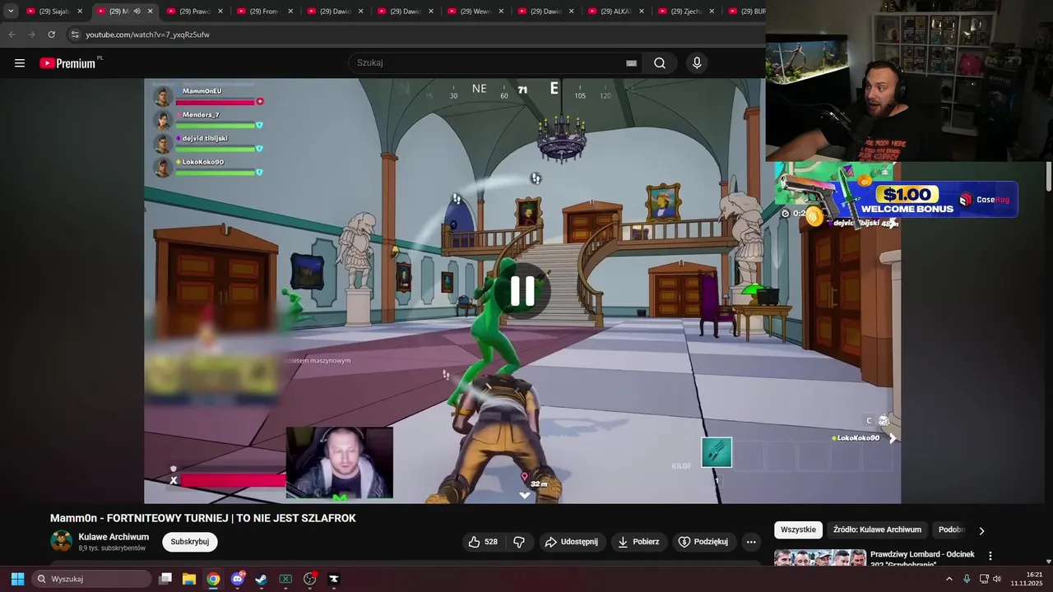Open the on-screen keyboard in search box
Viewport: 1053px width, 592px height.
click(631, 63)
